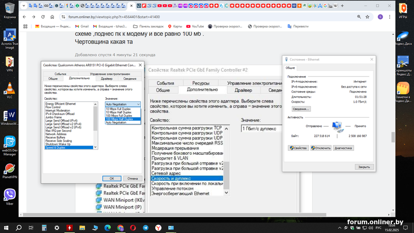Click the address bar URL field
Image resolution: width=414 pixels, height=233 pixels.
click(206, 17)
